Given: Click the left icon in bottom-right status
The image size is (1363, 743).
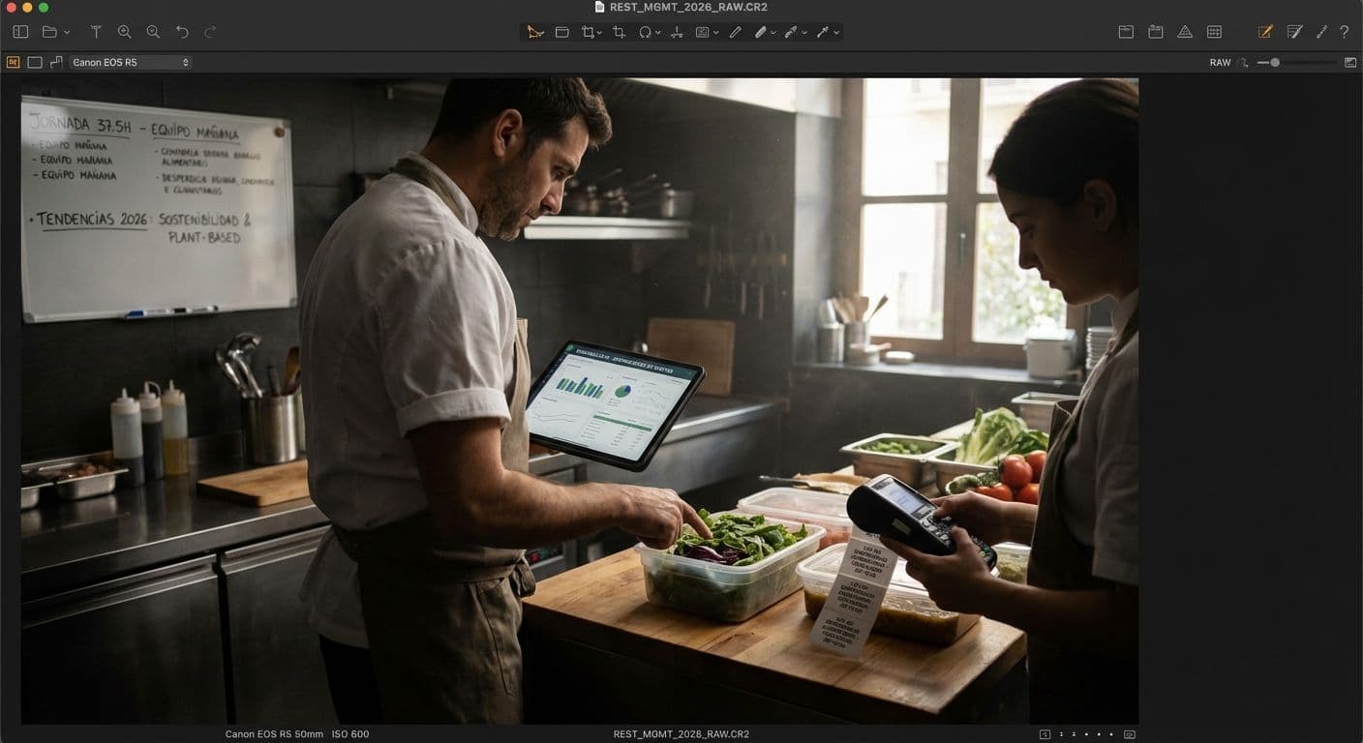Looking at the screenshot, I should (1045, 734).
